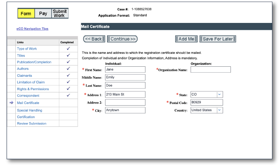Viewport: 279px width, 165px height.
Task: Click the Add Me button
Action: coord(186,39)
